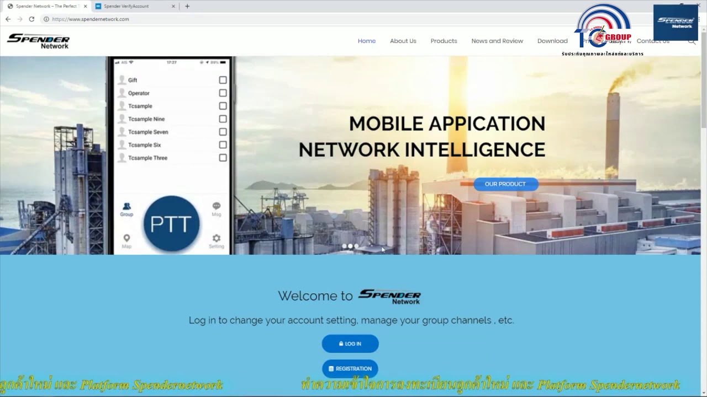This screenshot has height=397, width=707.
Task: Click the Operator contact avatar icon
Action: click(x=122, y=93)
